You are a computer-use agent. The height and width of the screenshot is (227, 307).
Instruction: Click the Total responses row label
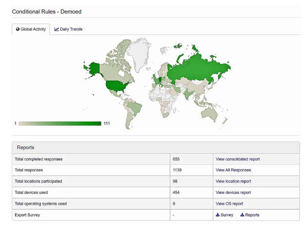tap(29, 170)
